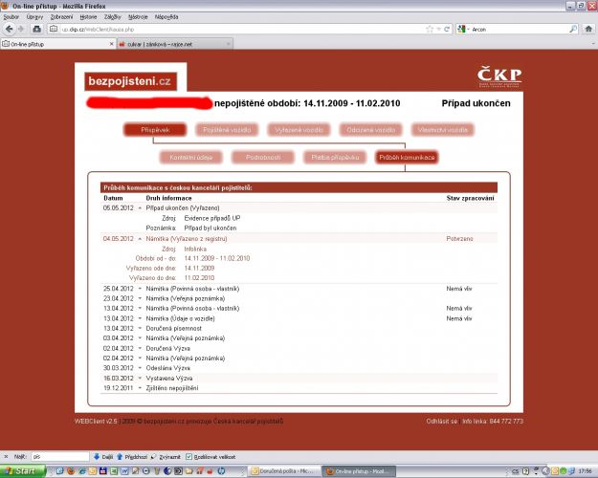598x478 pixels.
Task: Close the On-line přístup tab
Action: tap(111, 44)
